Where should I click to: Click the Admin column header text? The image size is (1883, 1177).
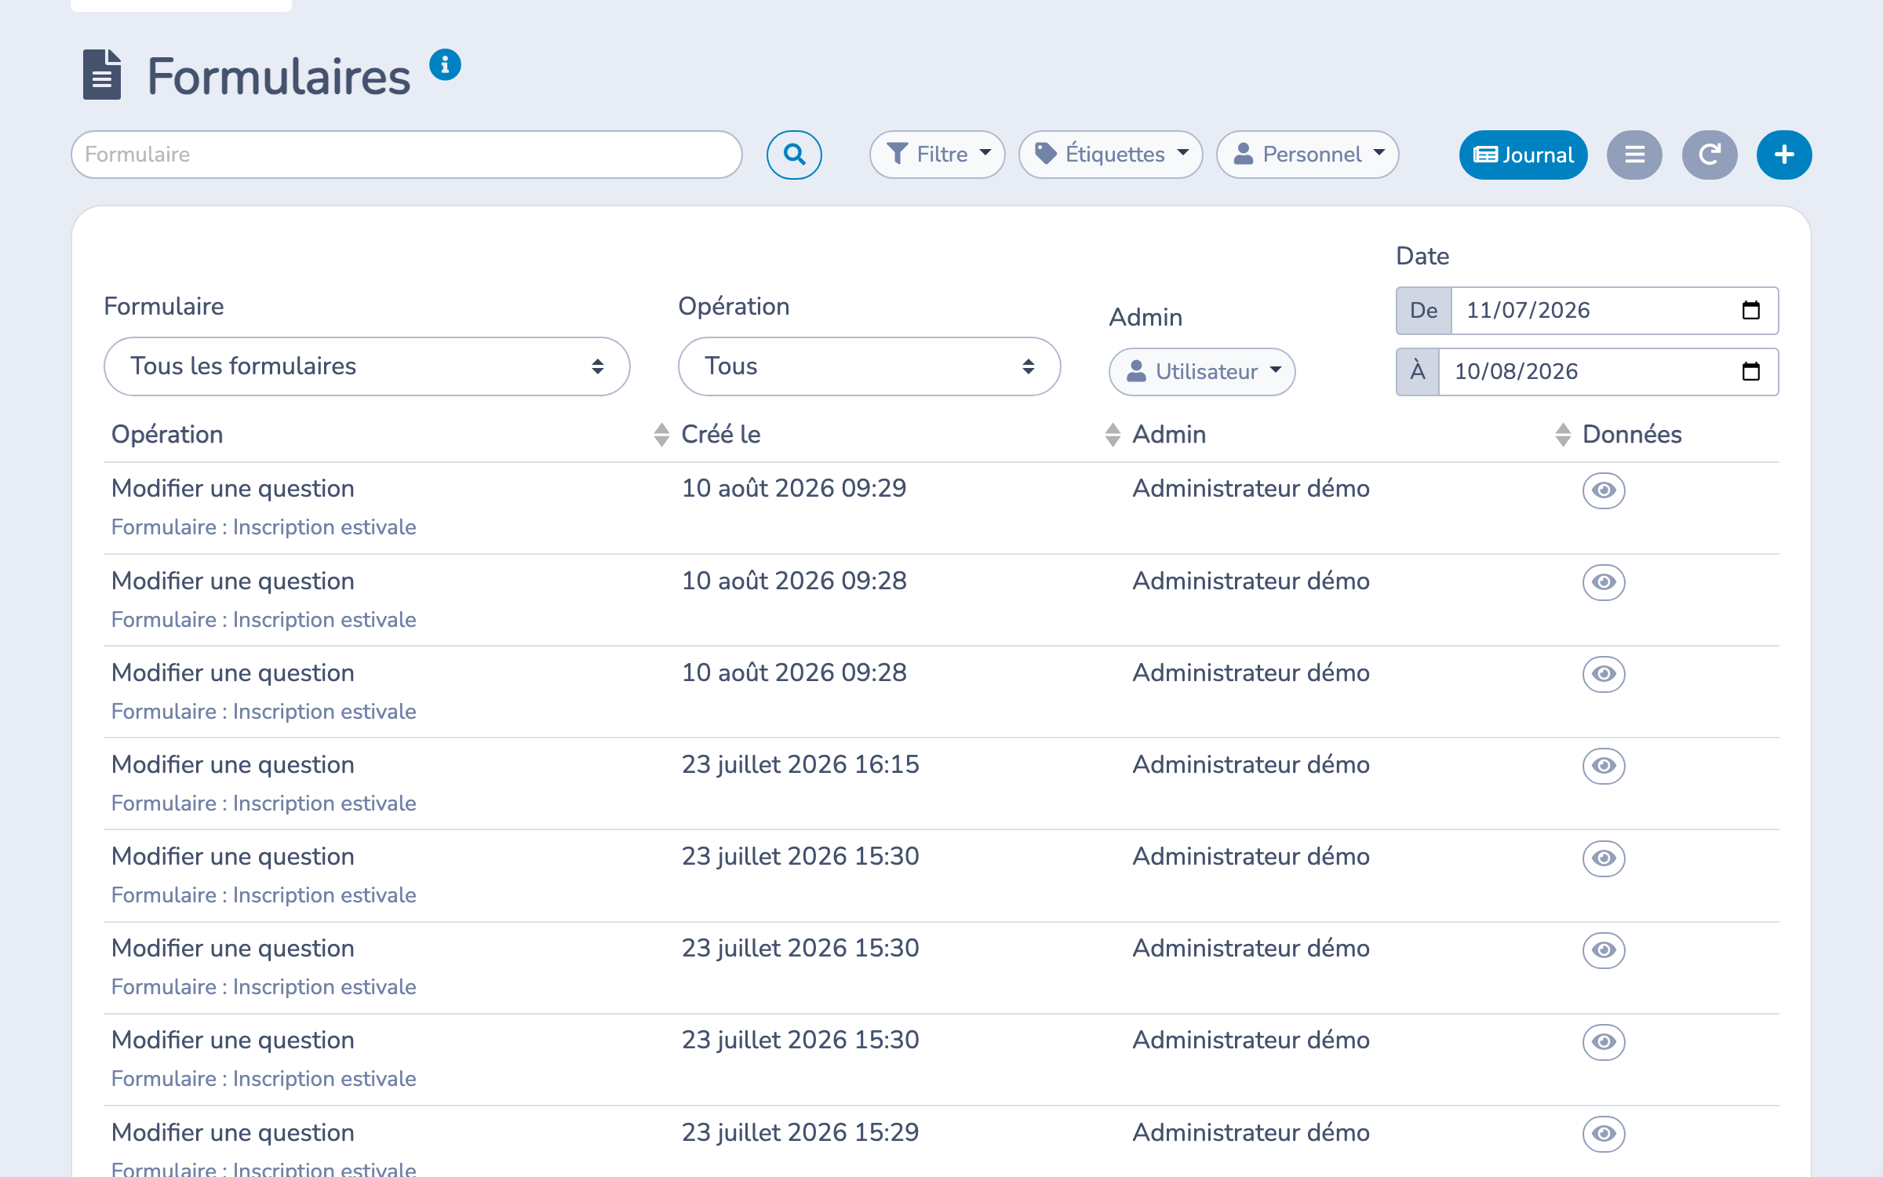coord(1169,435)
